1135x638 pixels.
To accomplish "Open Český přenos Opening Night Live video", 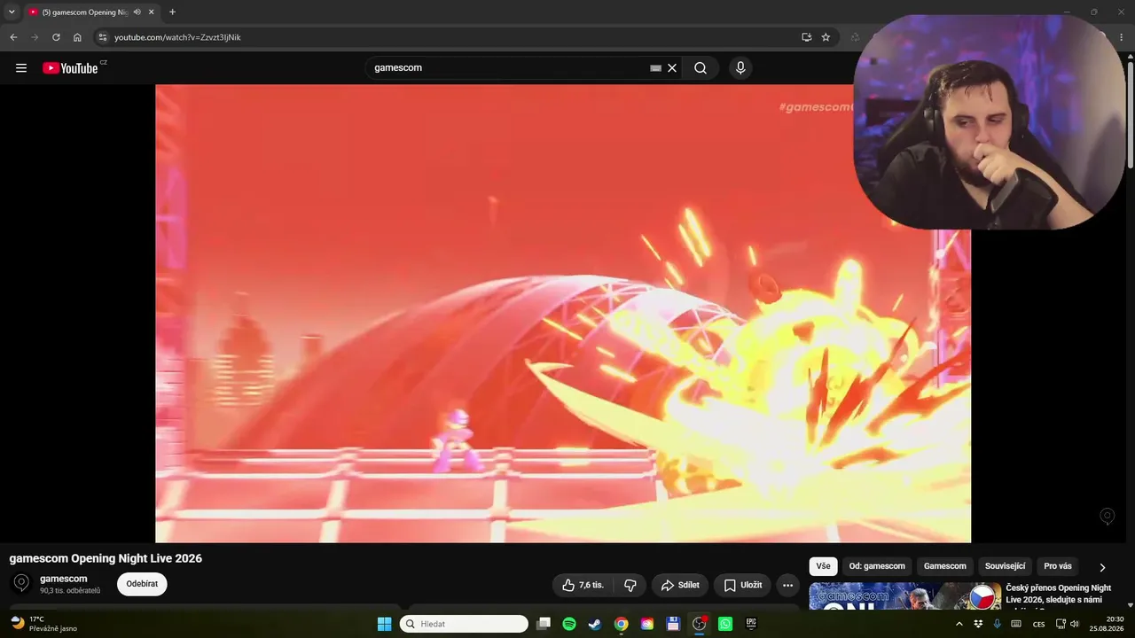I will click(1058, 594).
